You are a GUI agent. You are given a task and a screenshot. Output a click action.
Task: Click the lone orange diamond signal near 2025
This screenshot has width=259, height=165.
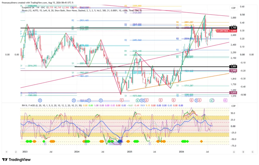[x=128, y=141]
